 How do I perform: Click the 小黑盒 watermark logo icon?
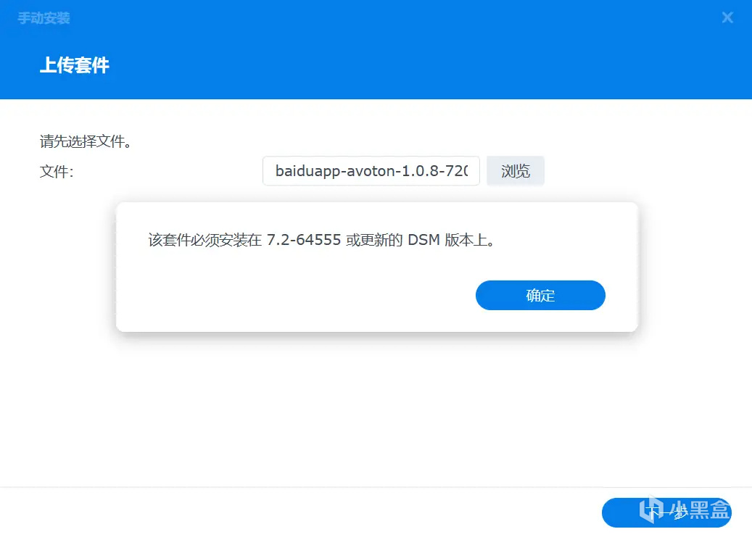coord(650,509)
